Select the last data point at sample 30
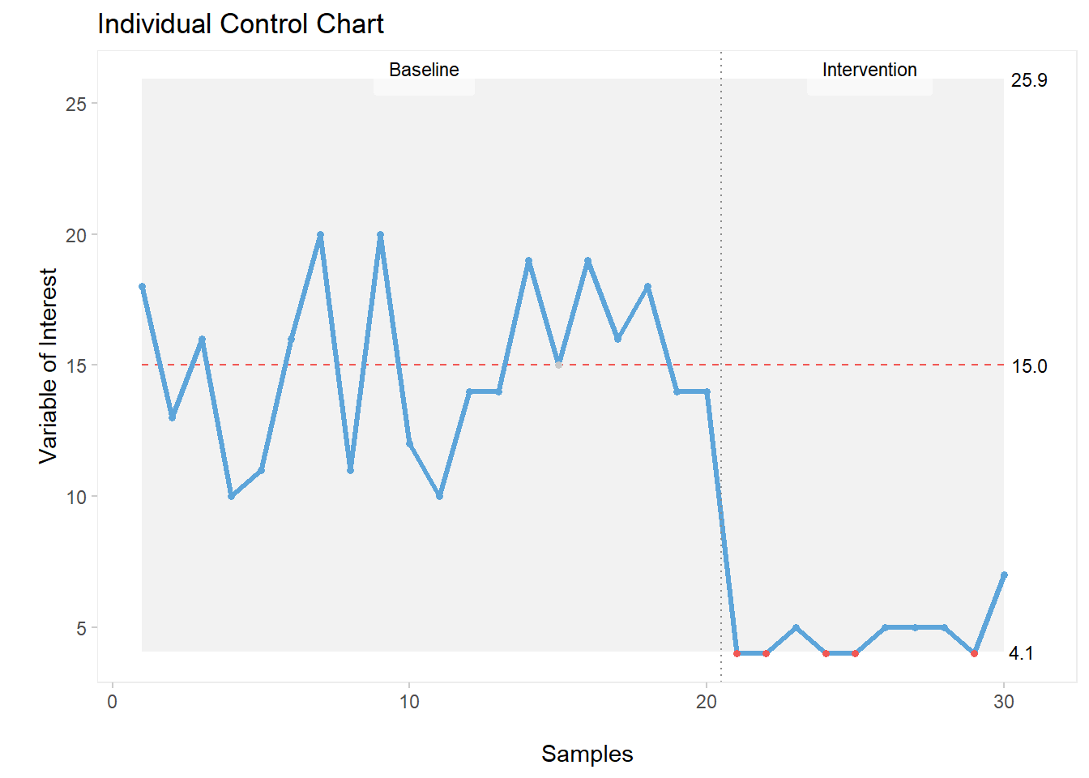Image resolution: width=1089 pixels, height=778 pixels. click(x=1004, y=575)
